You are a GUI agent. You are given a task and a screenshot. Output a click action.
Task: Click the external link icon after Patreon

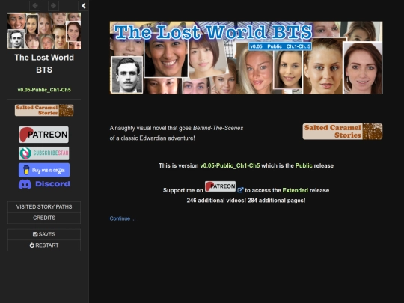240,190
